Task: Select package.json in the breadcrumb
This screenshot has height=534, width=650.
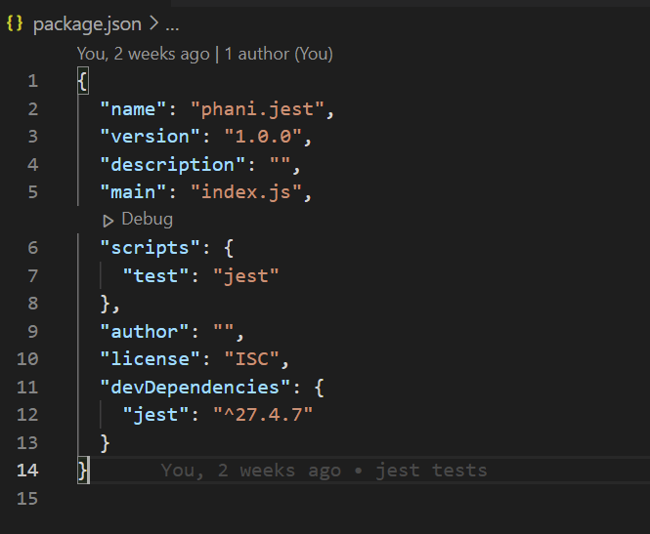Action: click(87, 23)
